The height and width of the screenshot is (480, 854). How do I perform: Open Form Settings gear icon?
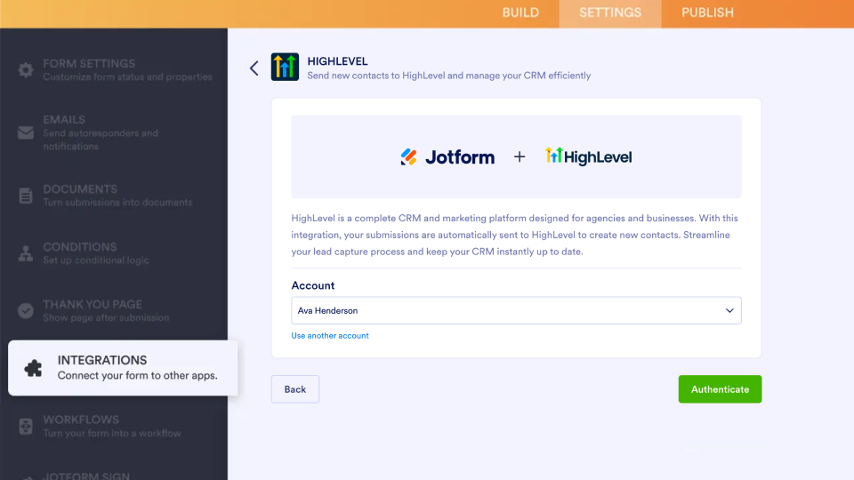tap(26, 69)
